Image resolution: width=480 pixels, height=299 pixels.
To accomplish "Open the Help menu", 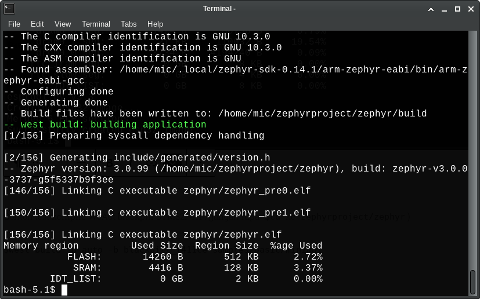I will (x=155, y=24).
